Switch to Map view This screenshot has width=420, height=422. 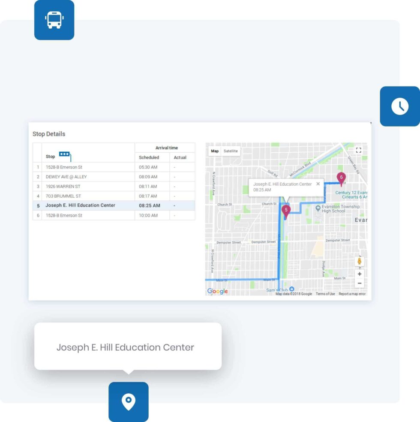pyautogui.click(x=214, y=151)
